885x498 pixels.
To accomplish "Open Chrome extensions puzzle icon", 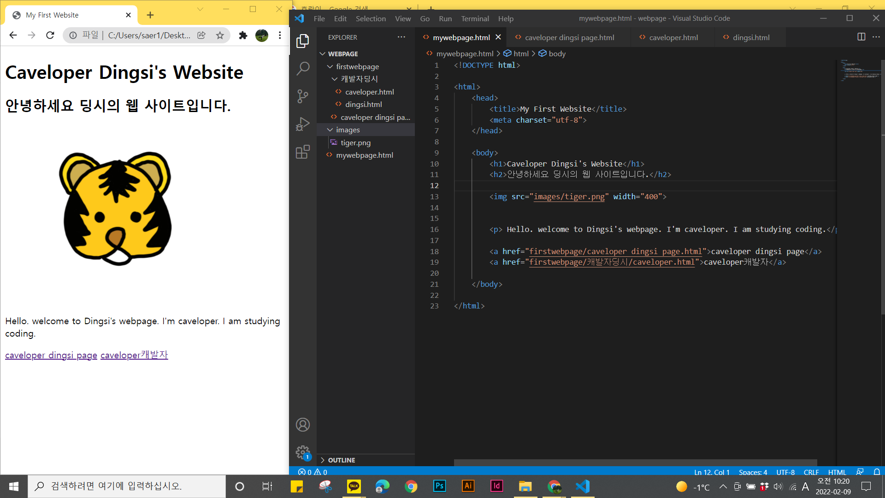I will click(x=243, y=36).
